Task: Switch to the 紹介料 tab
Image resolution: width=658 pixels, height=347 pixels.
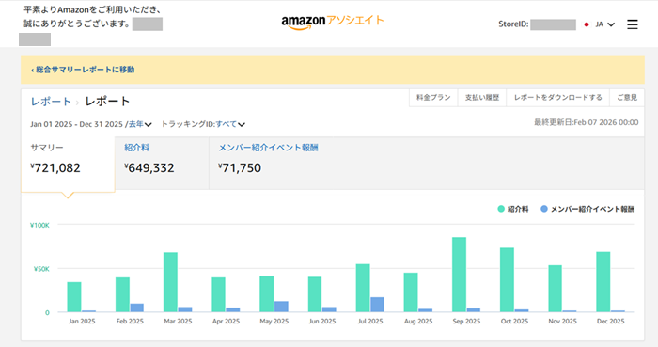Action: [x=162, y=164]
